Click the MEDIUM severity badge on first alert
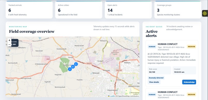The width and height of the screenshot is (208, 100). (x=191, y=47)
